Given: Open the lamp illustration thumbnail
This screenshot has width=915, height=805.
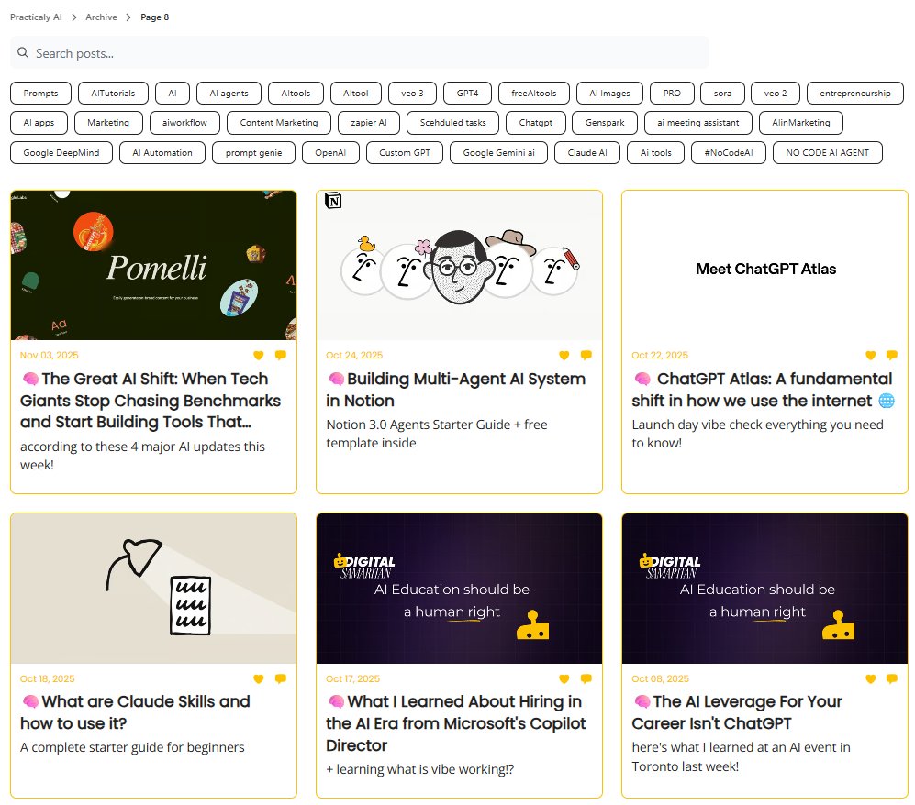Looking at the screenshot, I should (x=153, y=589).
